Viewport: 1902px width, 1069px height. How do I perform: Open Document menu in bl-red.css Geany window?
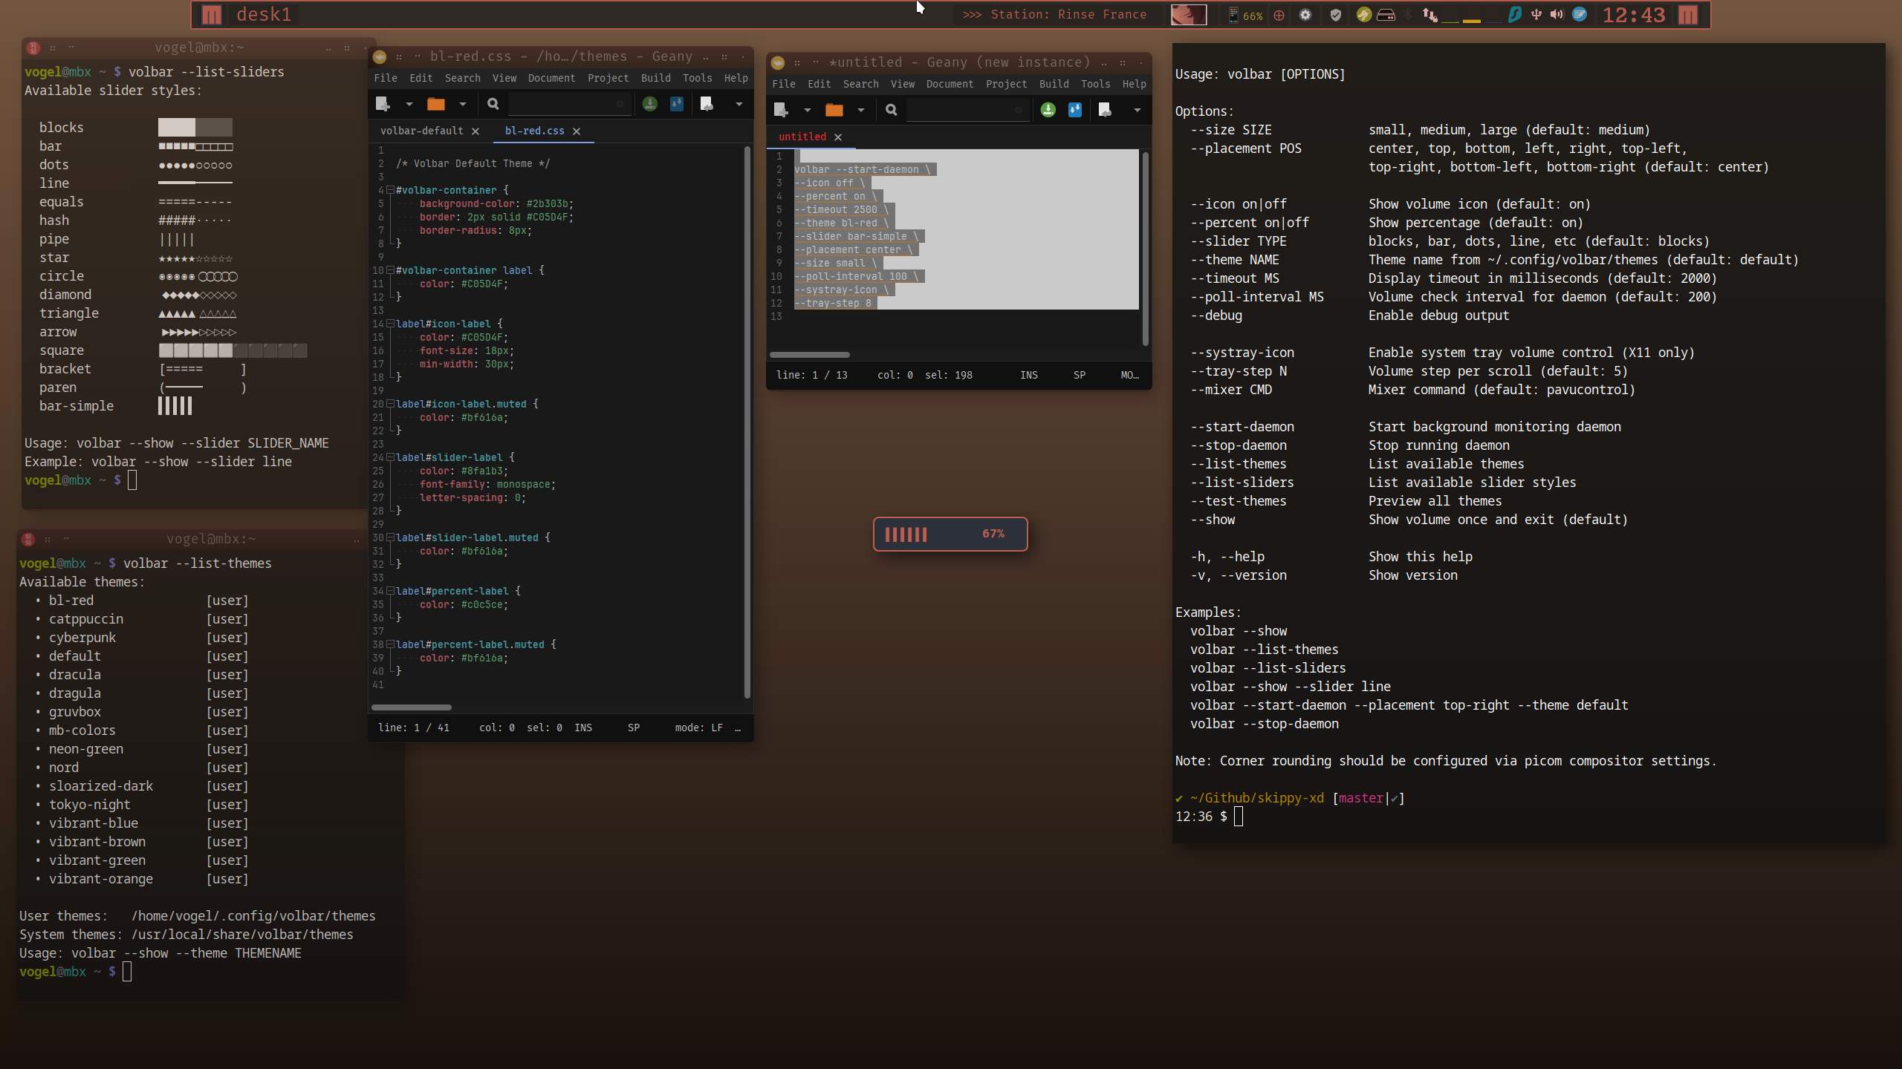[x=551, y=78]
